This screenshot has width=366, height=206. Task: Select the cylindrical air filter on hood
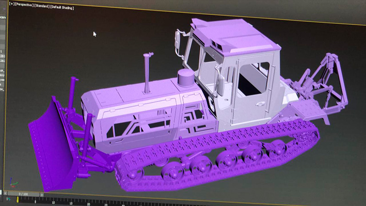[186, 79]
